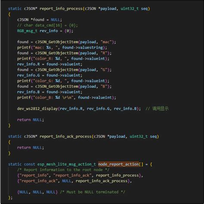Click report_info_ack_process function definition name
The height and width of the screenshot is (204, 204).
[x=65, y=136]
